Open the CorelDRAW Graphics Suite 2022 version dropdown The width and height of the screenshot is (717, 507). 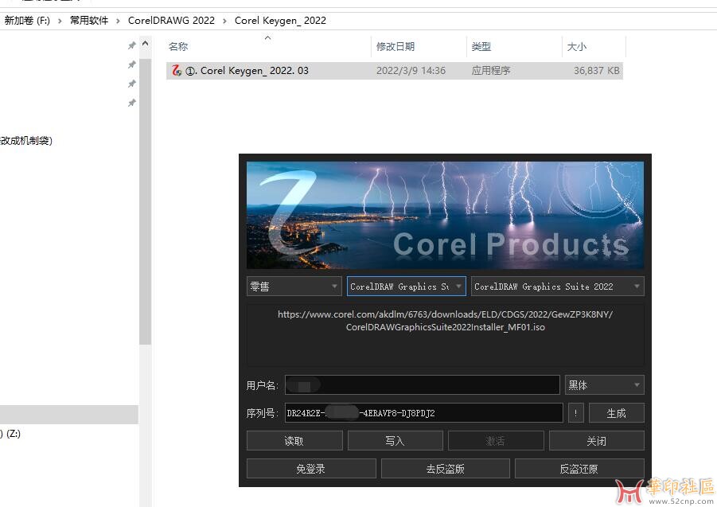coord(557,287)
